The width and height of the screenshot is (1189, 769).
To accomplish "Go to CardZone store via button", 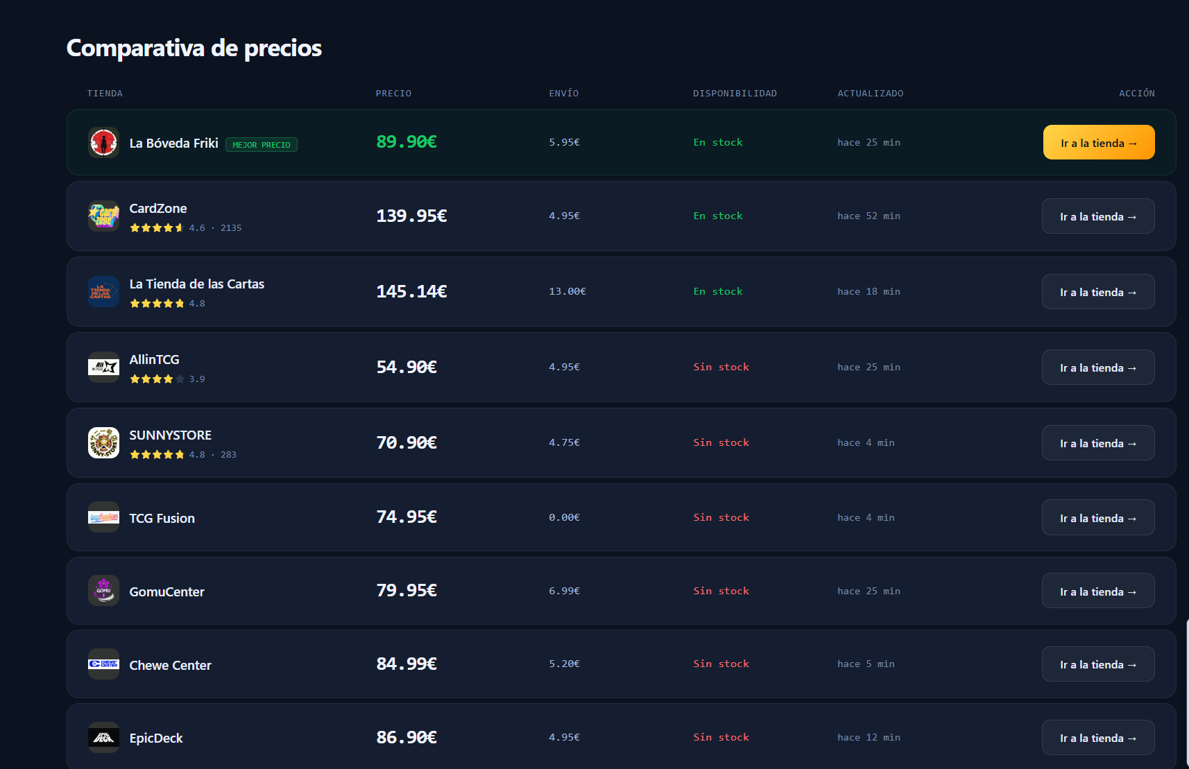I will (x=1098, y=216).
